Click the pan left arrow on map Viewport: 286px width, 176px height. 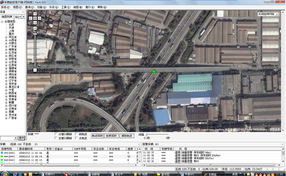[31, 18]
